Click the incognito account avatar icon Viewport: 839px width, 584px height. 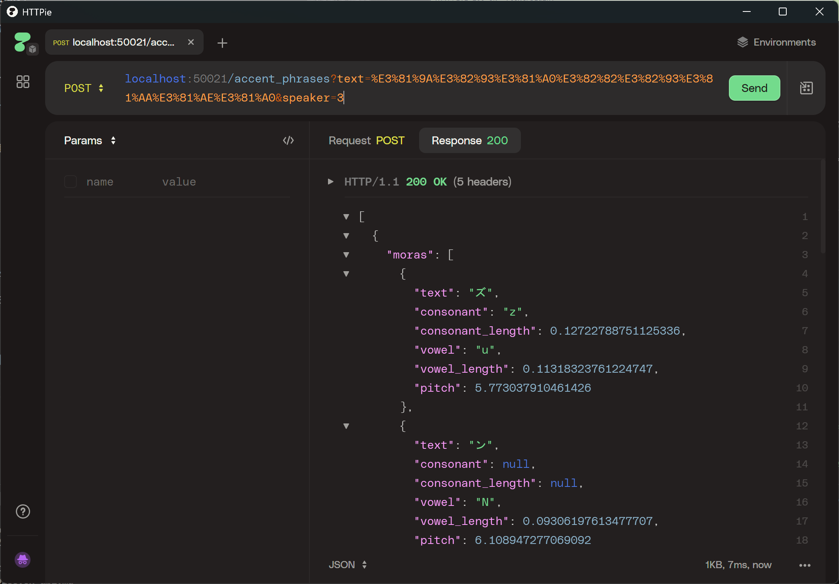click(x=23, y=559)
